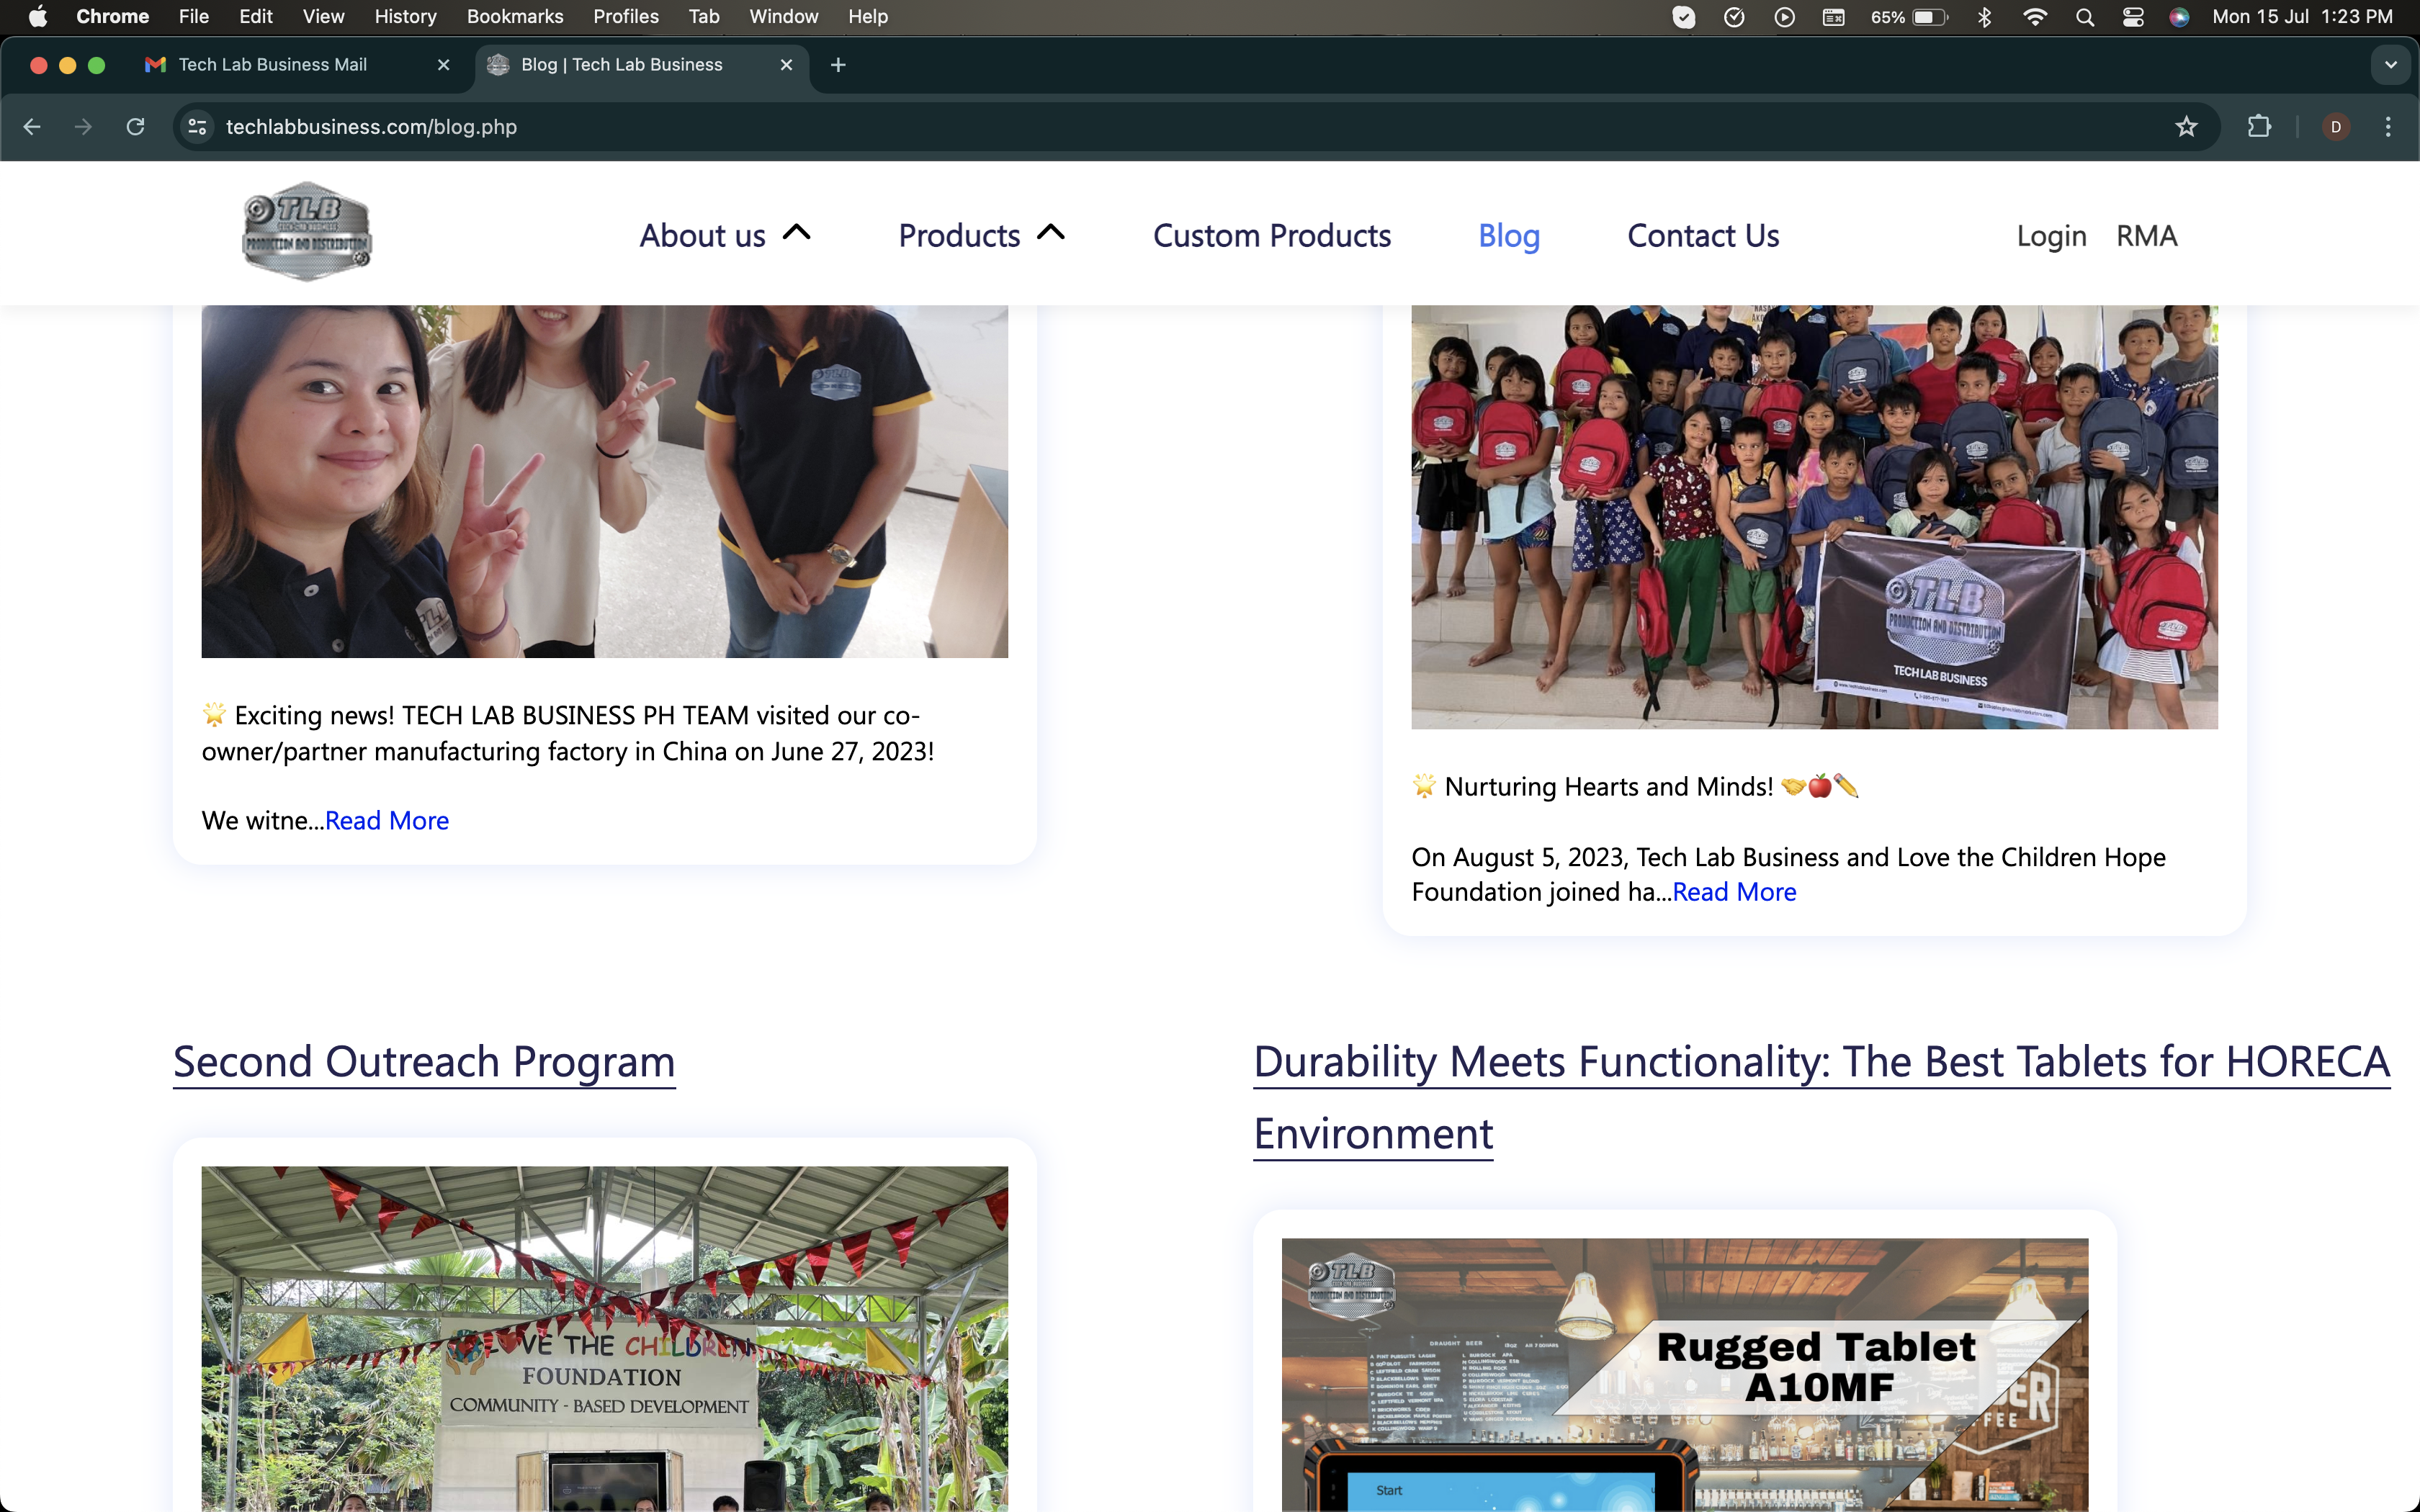Open the Window menu

(x=783, y=17)
